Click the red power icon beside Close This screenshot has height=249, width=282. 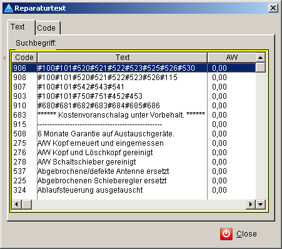point(226,234)
